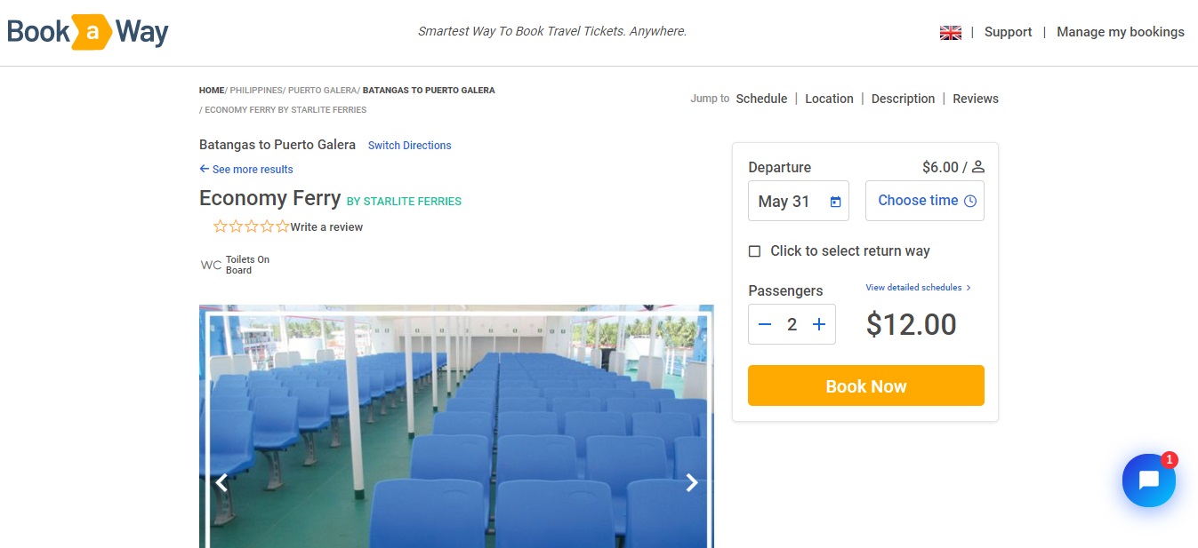The image size is (1198, 548).
Task: Show previous ferry photo with left arrow
Action: pyautogui.click(x=221, y=482)
